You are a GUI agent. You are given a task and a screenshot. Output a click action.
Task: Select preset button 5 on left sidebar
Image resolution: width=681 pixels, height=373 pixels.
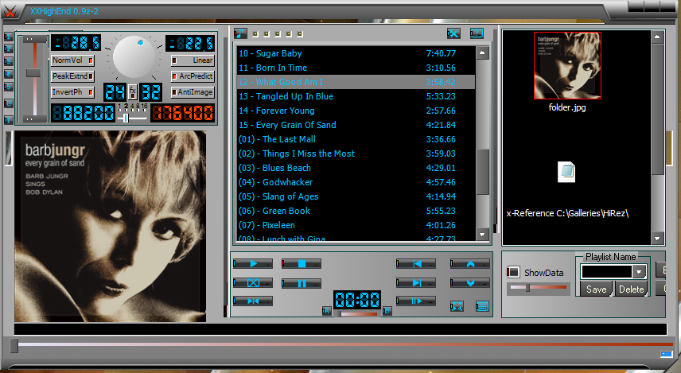[x=8, y=87]
